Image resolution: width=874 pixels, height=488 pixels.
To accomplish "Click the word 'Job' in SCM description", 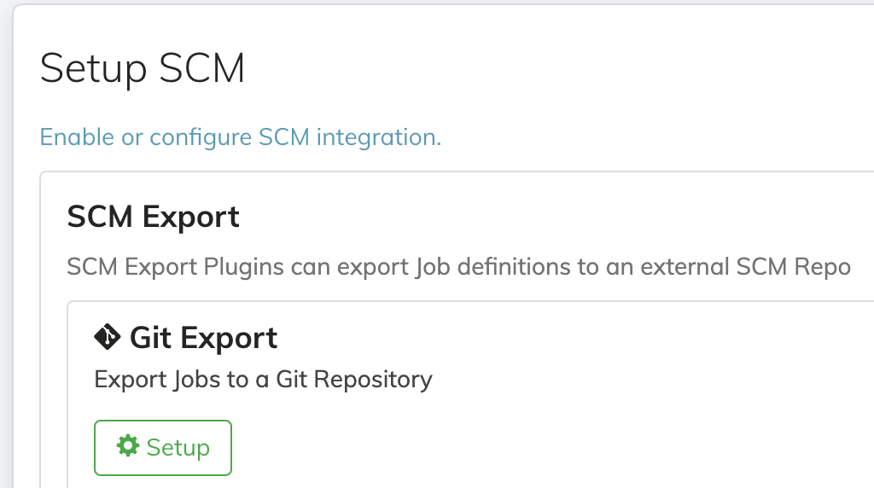I will (x=433, y=267).
